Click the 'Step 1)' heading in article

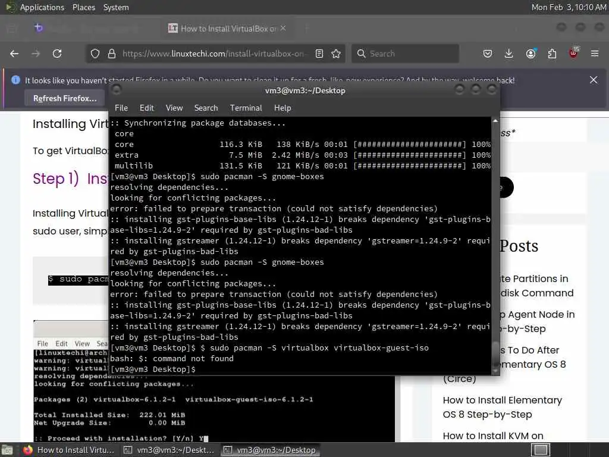coord(55,179)
